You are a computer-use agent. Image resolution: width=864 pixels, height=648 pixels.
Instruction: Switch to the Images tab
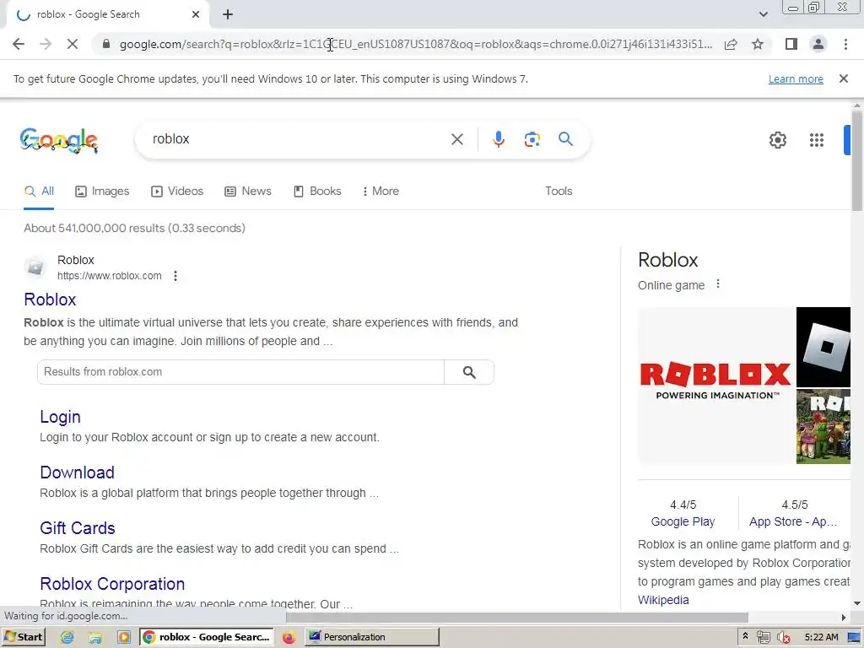click(102, 192)
